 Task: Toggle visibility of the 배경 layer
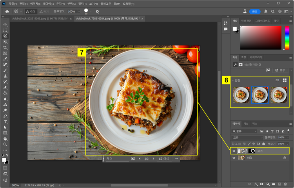234,158
